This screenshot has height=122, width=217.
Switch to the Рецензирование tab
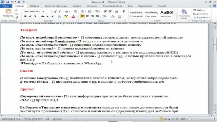click(x=113, y=6)
